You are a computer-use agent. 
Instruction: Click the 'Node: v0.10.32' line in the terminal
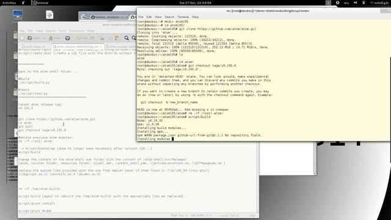pyautogui.click(x=150, y=120)
